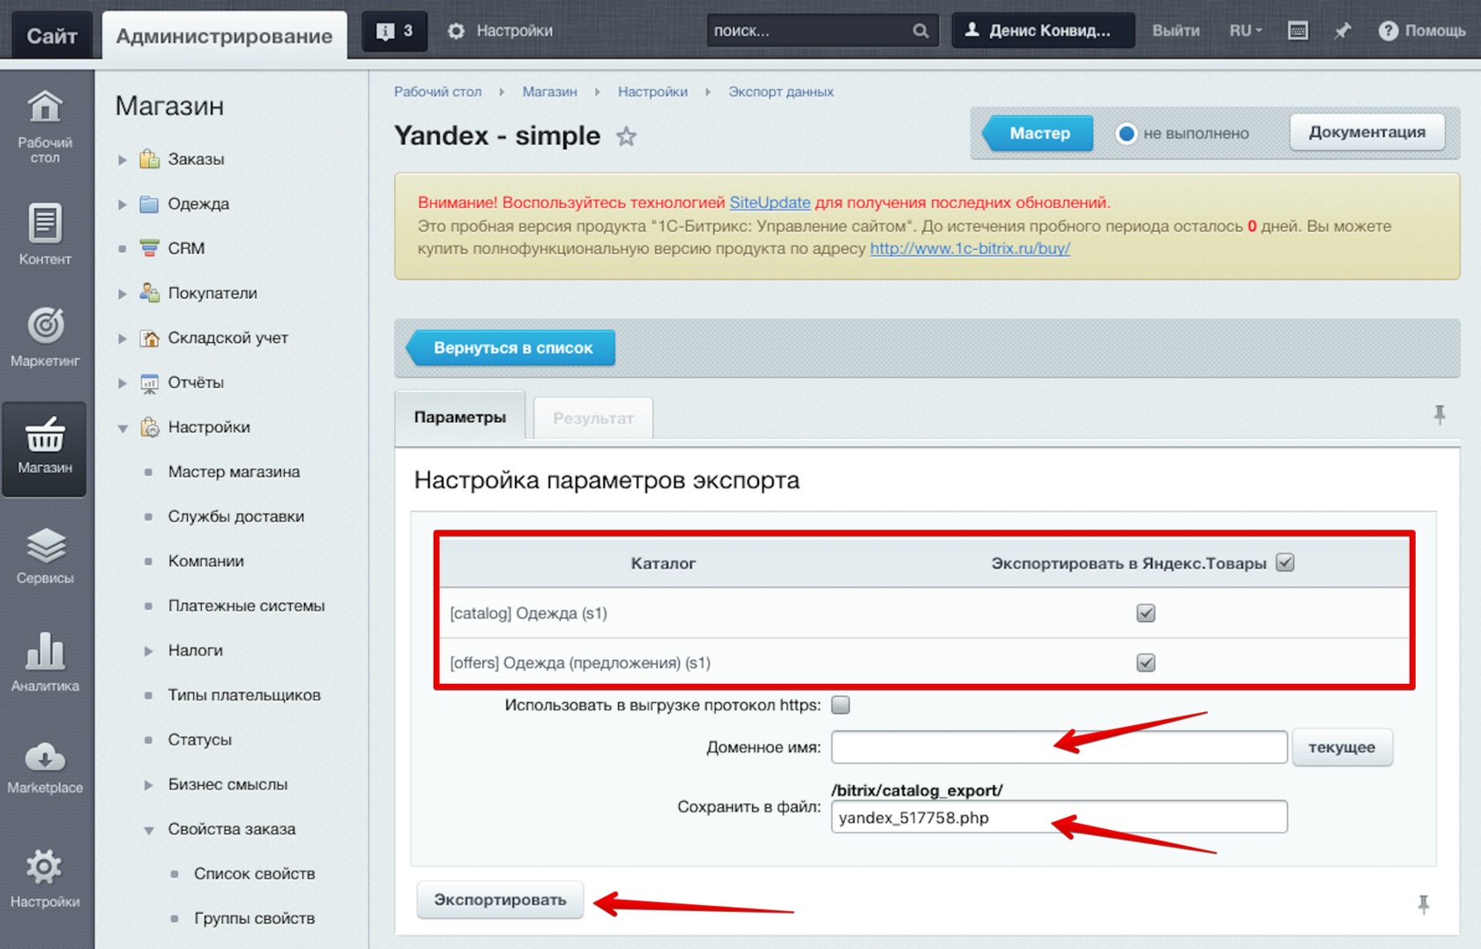The height and width of the screenshot is (949, 1481).
Task: Follow the SiteUpdate link
Action: (770, 202)
